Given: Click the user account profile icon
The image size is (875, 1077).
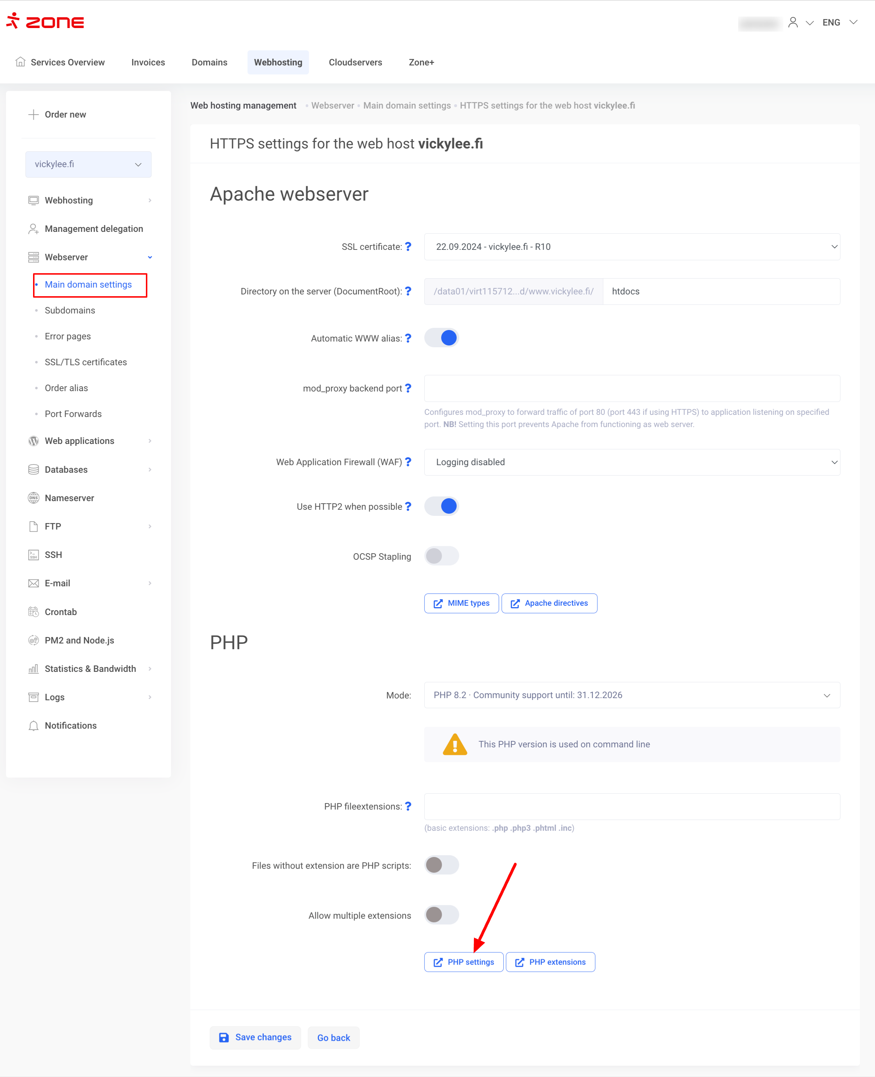Looking at the screenshot, I should [x=792, y=22].
